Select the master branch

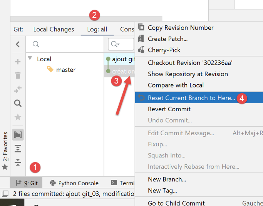[x=65, y=70]
